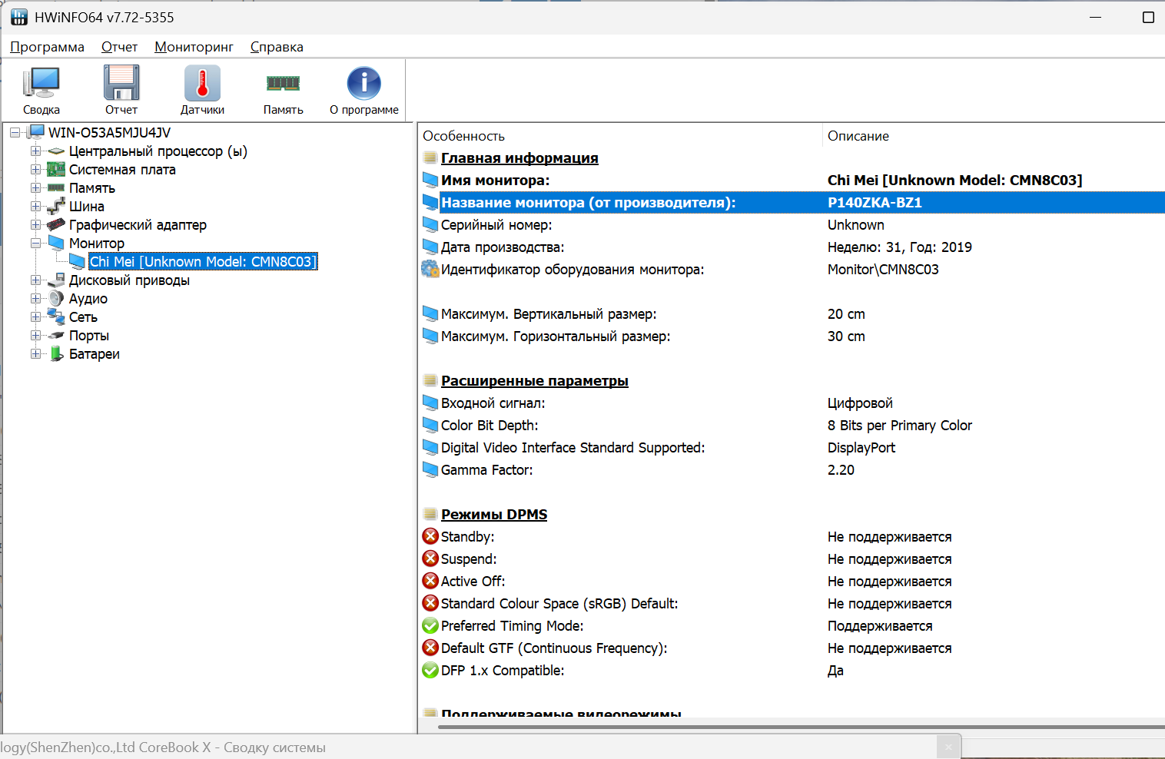
Task: Click the computer icon next to WIN-O53A5MJU4JV
Action: 36,132
